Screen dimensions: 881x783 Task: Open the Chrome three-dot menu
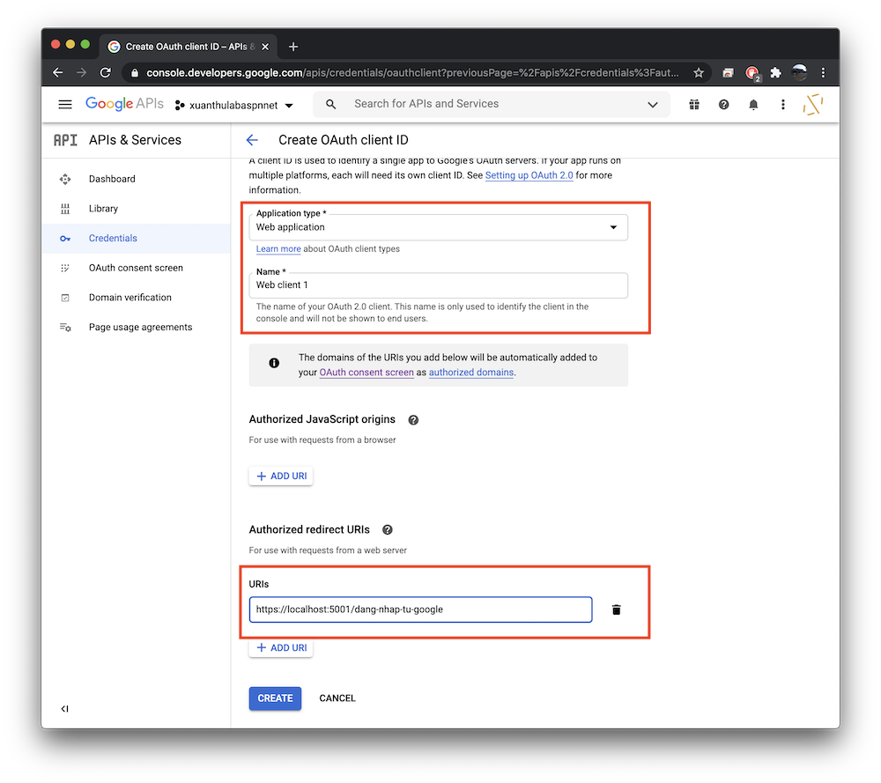(823, 72)
